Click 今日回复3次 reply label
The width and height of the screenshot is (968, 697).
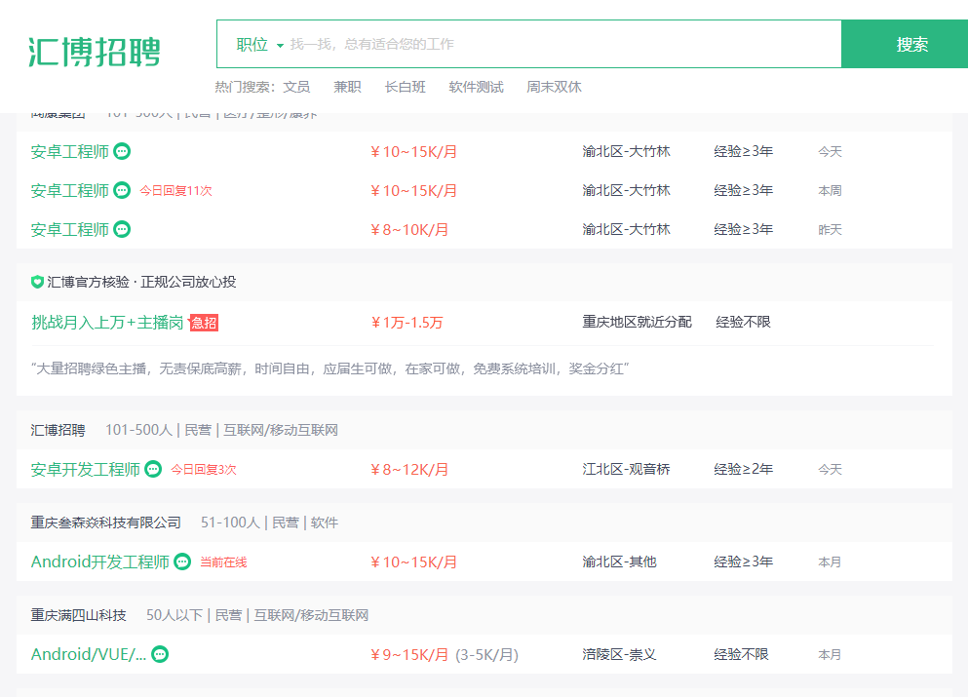coord(204,469)
